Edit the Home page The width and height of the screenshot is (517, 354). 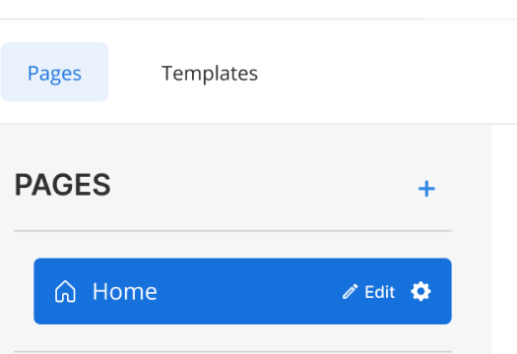point(368,291)
